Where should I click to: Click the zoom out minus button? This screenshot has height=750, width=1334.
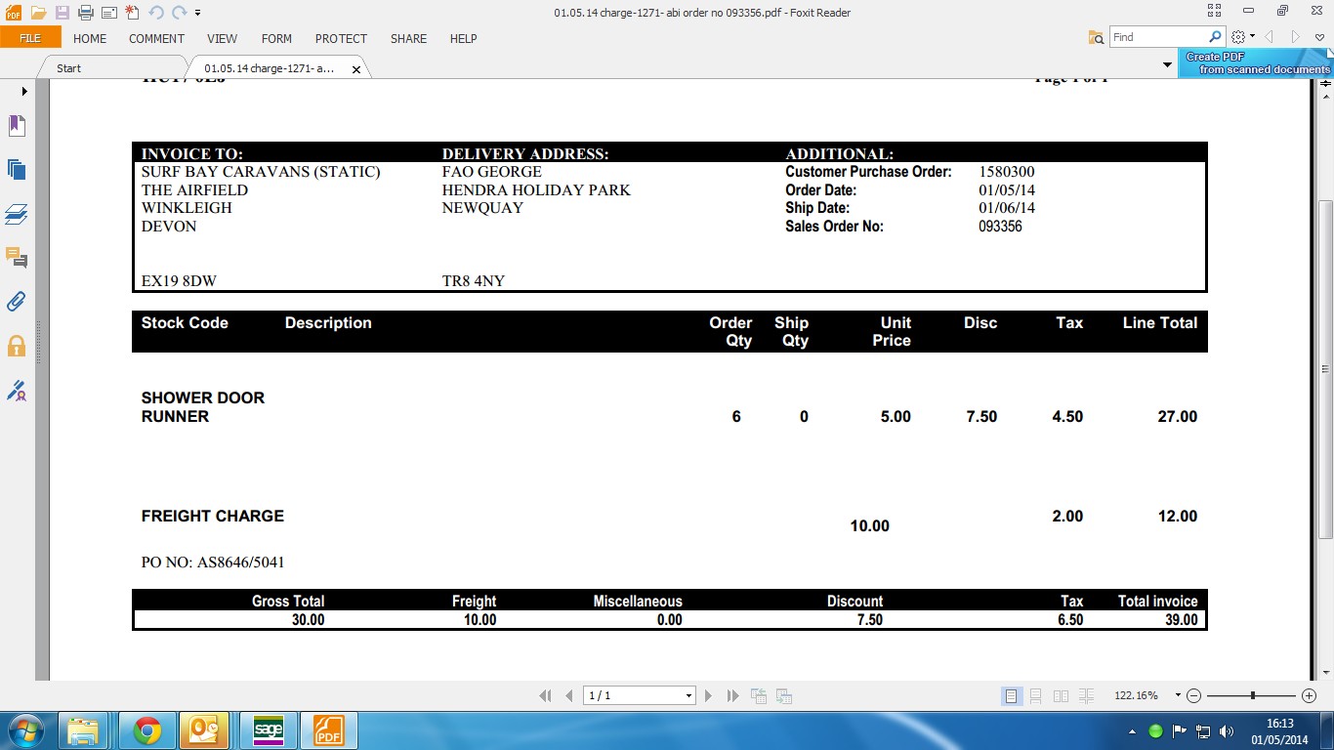tap(1193, 696)
